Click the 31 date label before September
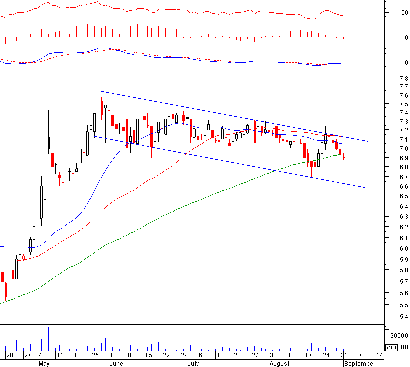Viewport: 410px width, 367px height. [x=344, y=355]
